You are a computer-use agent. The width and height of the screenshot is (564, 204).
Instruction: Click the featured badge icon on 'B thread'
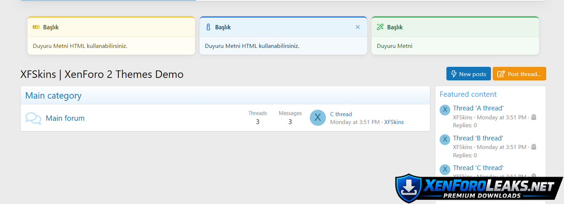coord(534,147)
